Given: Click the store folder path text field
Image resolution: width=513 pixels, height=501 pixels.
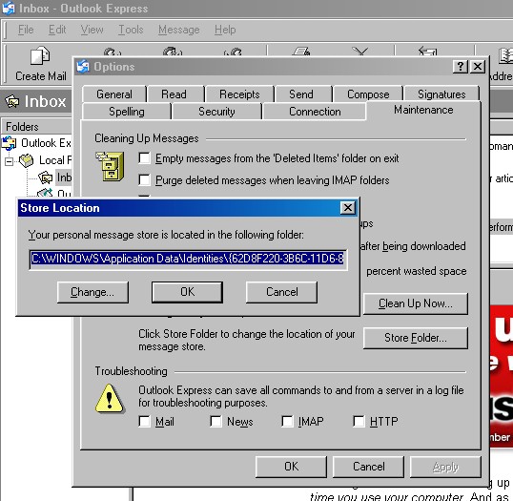Looking at the screenshot, I should click(188, 259).
